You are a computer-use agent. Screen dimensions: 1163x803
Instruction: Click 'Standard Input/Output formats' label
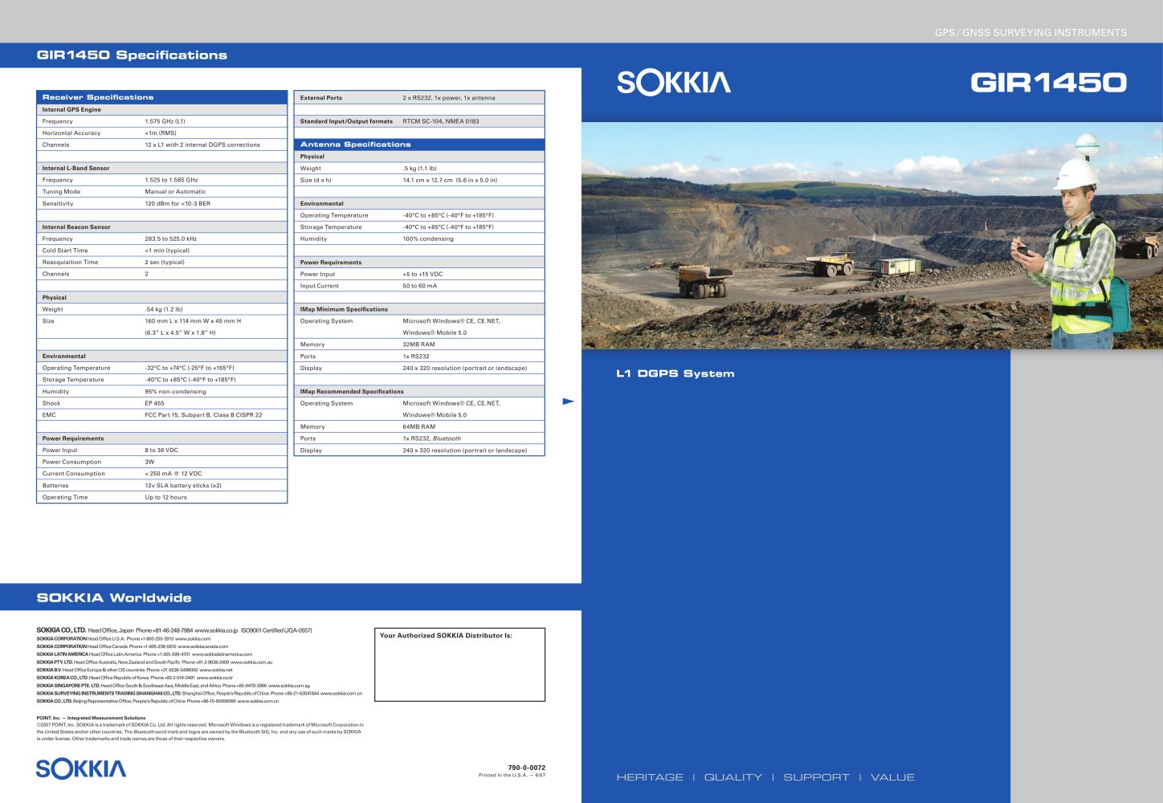coord(346,121)
